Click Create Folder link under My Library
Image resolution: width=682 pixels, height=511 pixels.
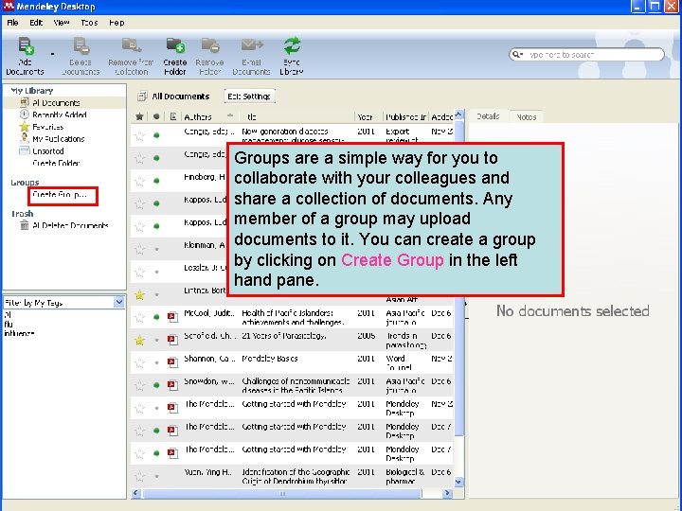point(56,163)
